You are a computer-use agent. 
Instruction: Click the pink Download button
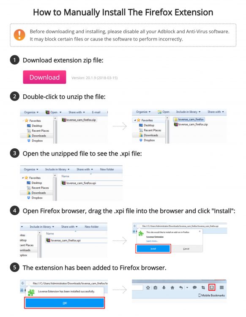click(44, 77)
